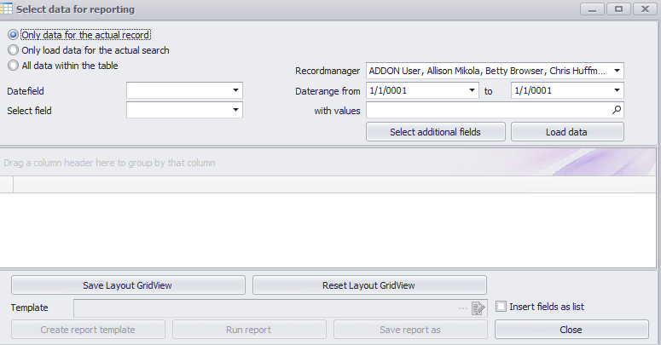
Task: Maximize the Select data for reporting window
Action: coord(618,9)
